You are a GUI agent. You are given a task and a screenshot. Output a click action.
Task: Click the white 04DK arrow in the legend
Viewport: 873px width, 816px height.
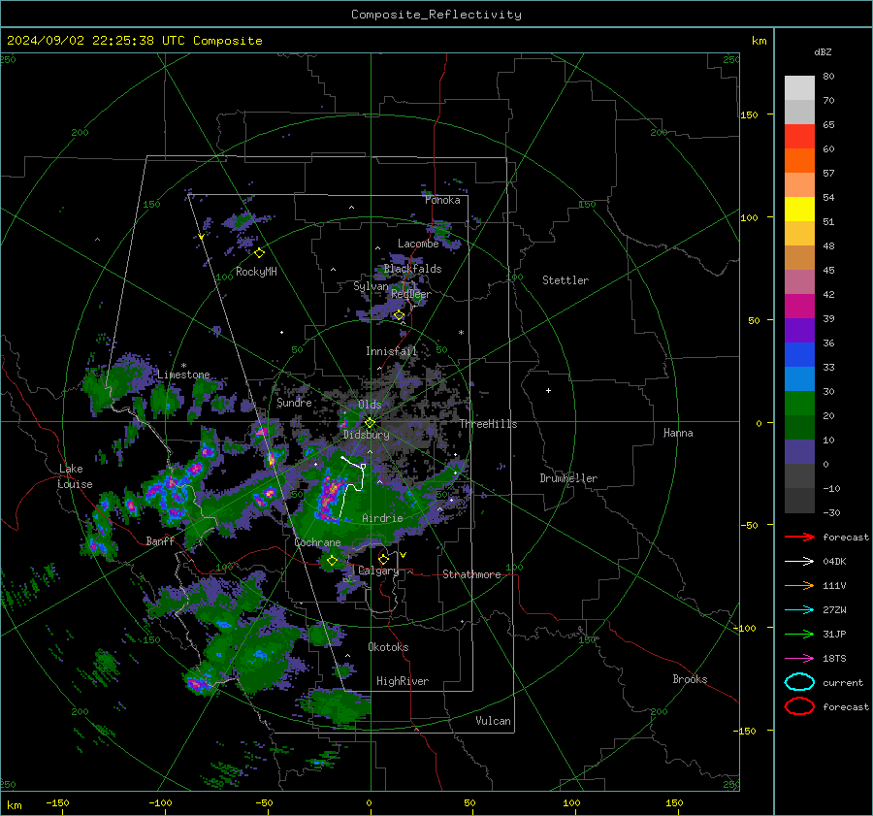[x=799, y=561]
